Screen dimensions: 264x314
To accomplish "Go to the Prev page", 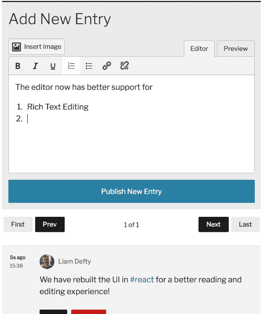I will coord(50,224).
